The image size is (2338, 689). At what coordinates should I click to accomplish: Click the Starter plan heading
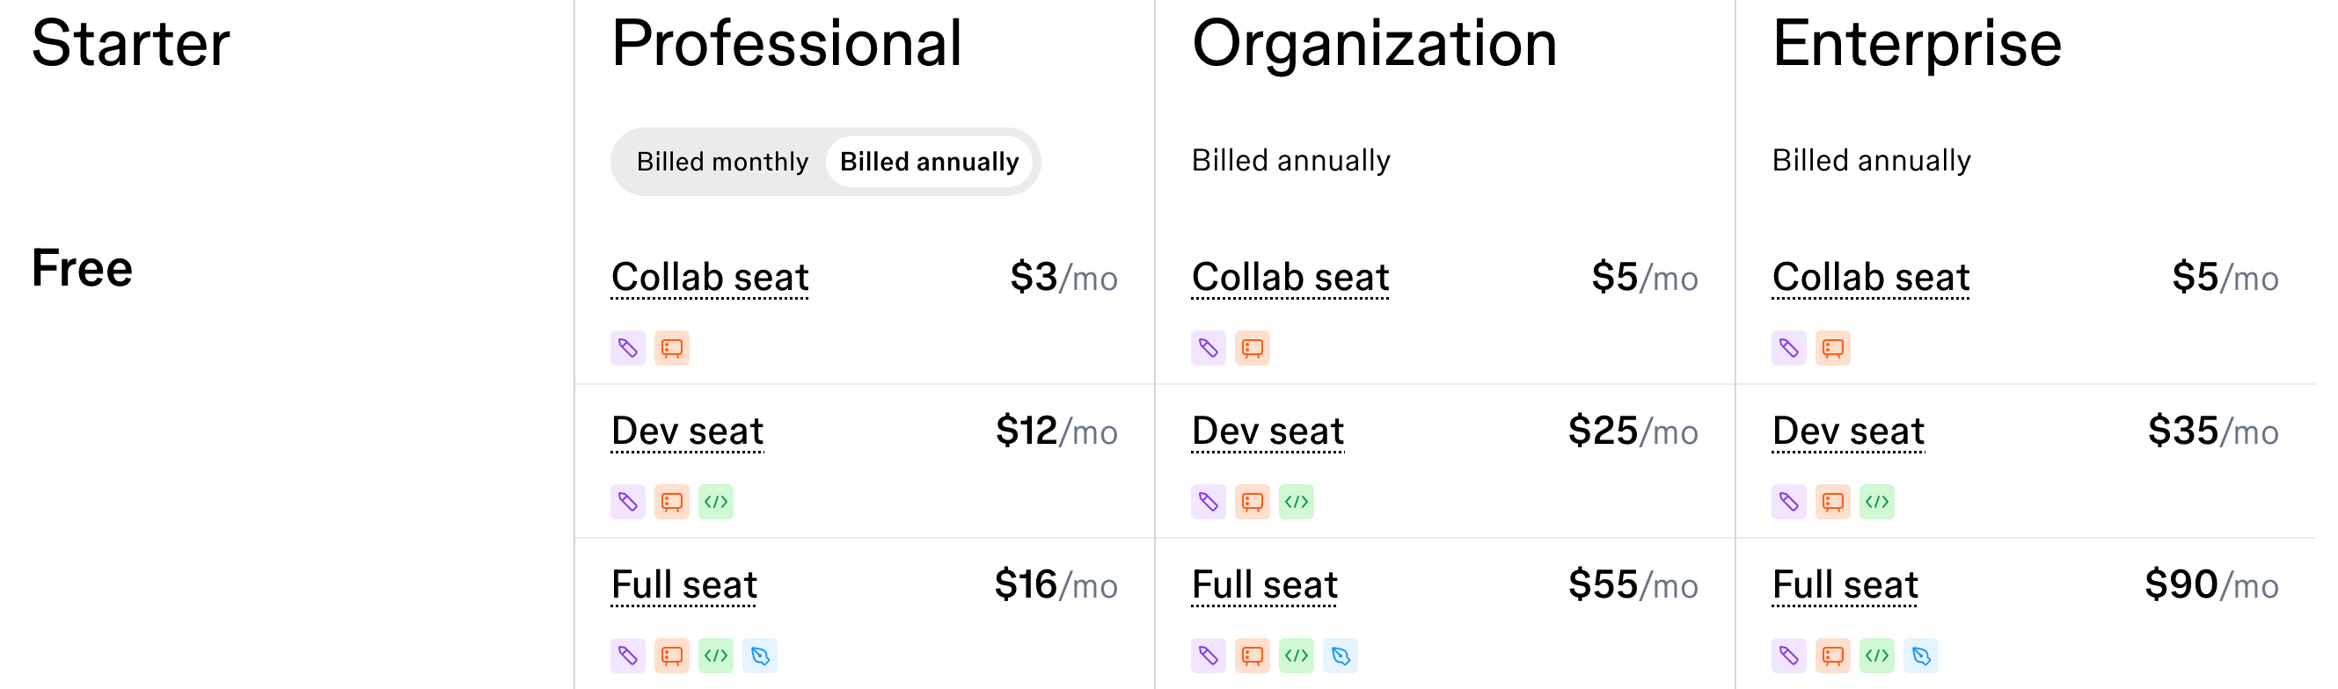click(x=131, y=40)
